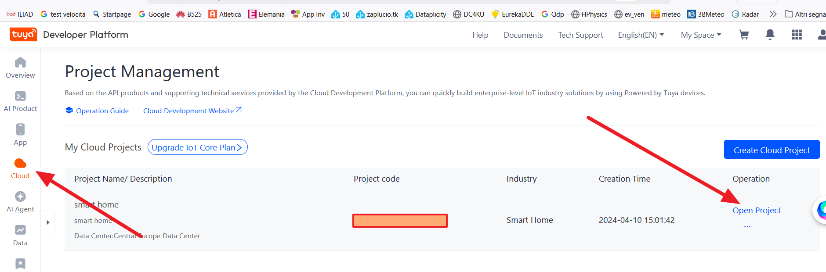Open AI Agent in the sidebar

click(x=20, y=202)
